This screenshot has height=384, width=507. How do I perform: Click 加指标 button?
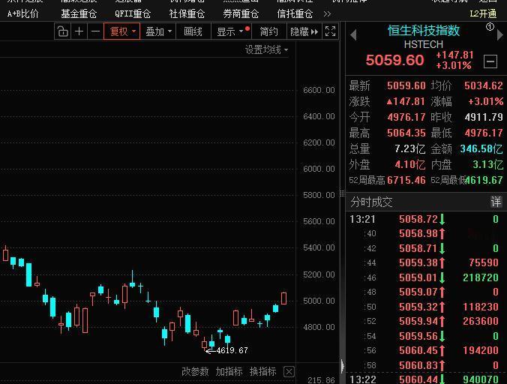229,371
